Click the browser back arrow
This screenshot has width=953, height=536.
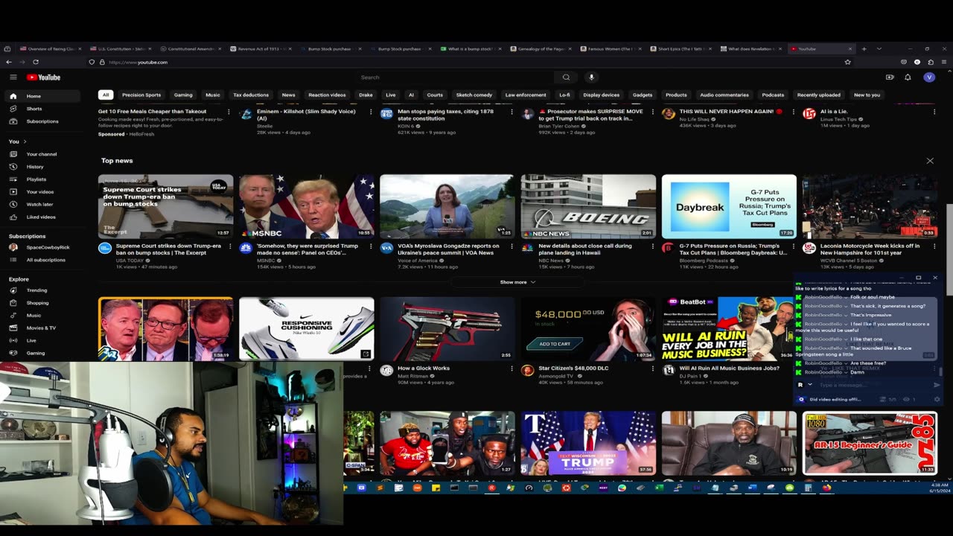point(9,62)
